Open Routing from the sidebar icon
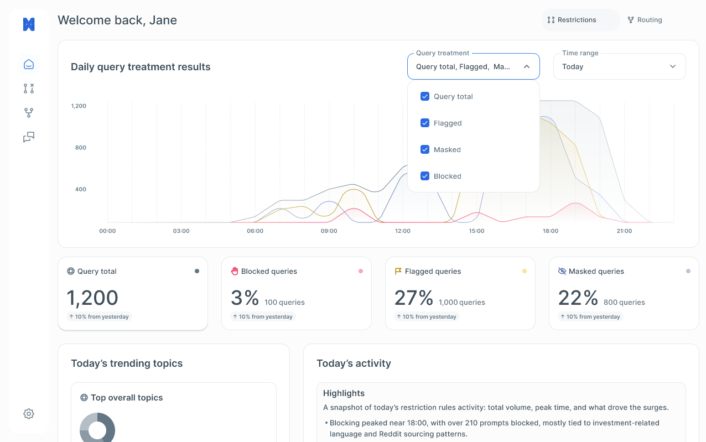706x442 pixels. click(x=28, y=112)
